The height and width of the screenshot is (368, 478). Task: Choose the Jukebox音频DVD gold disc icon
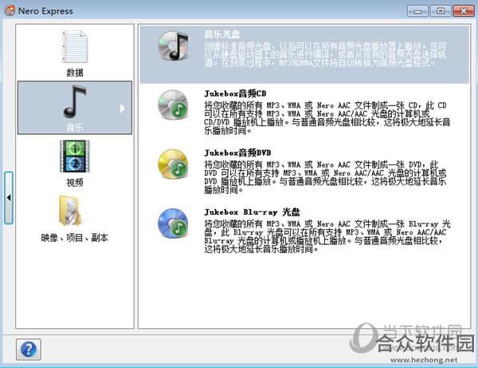[173, 164]
